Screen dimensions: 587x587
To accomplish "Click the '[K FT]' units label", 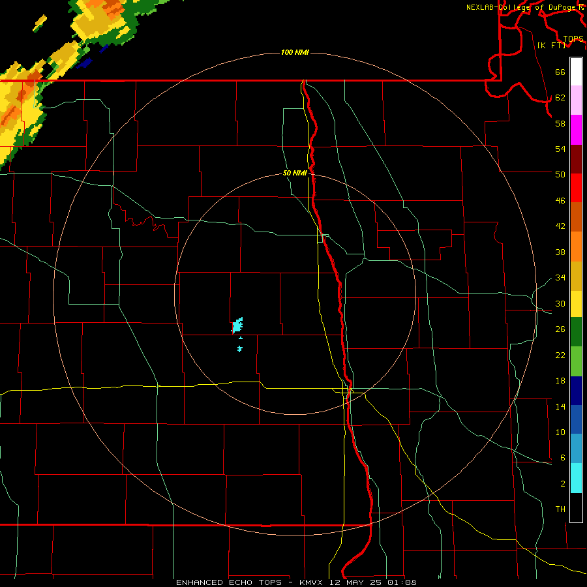I will tap(551, 45).
